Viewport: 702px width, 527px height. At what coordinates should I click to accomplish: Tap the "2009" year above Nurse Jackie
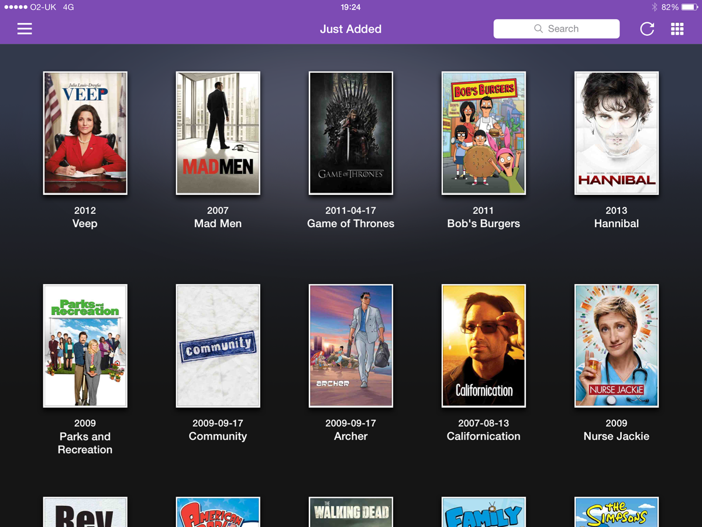[617, 423]
